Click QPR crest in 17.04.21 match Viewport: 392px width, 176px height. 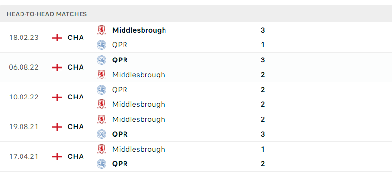tap(101, 164)
